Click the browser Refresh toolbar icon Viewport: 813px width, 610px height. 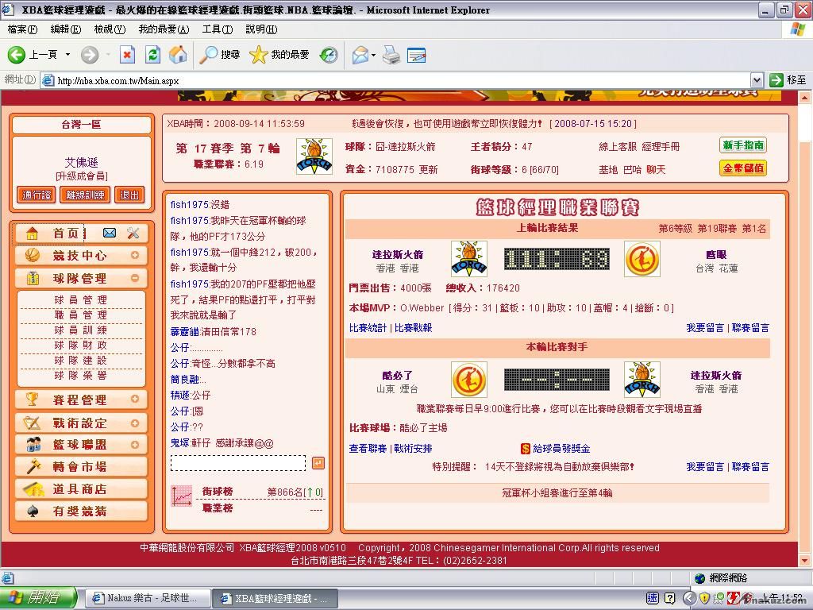click(153, 54)
